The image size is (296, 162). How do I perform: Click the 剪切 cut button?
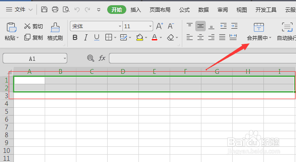coord(33,26)
